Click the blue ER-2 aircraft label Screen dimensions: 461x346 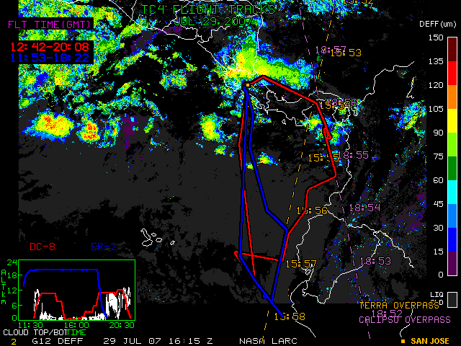(104, 247)
